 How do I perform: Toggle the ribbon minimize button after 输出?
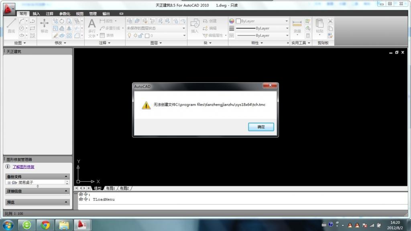pyautogui.click(x=121, y=14)
